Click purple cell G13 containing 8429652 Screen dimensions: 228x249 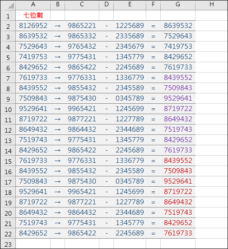tap(178, 140)
